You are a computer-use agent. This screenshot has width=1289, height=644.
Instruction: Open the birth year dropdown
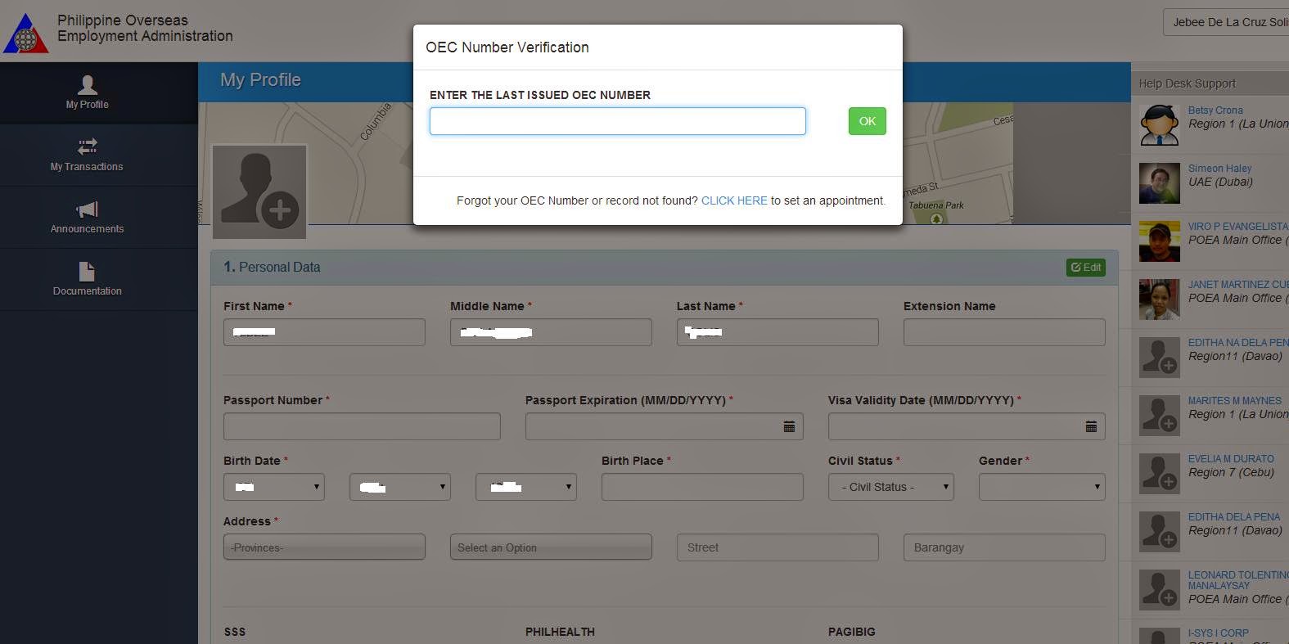coord(526,487)
